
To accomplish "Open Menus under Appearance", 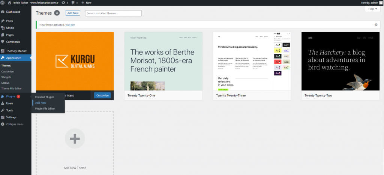I will (5, 83).
